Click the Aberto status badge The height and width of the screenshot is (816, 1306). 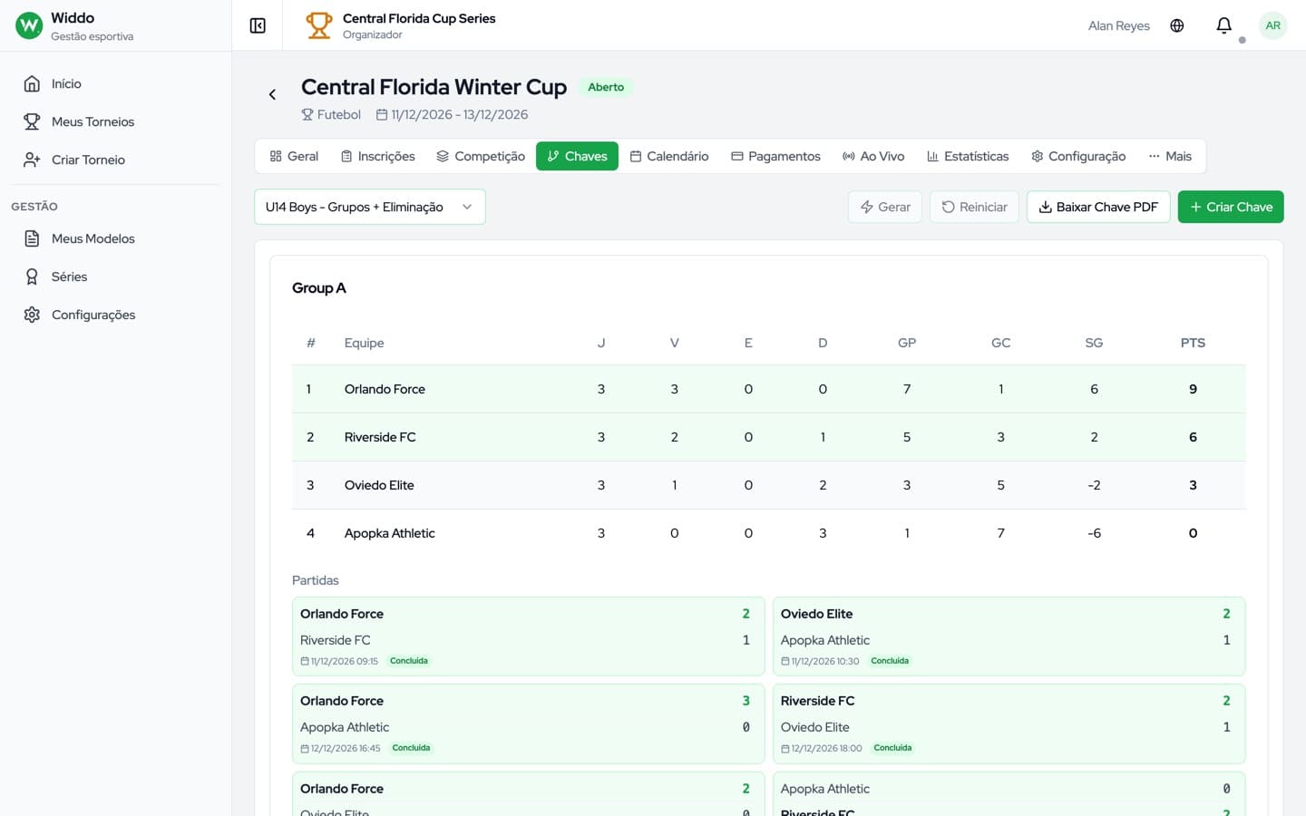click(x=606, y=87)
